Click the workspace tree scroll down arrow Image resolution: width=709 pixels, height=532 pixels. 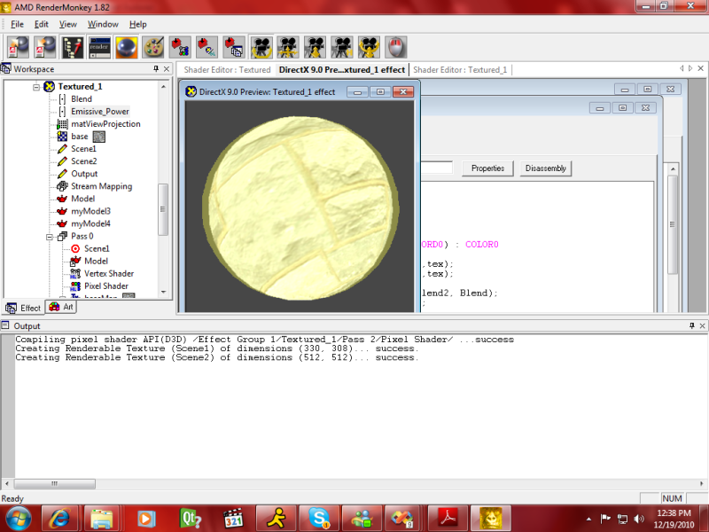pos(164,293)
